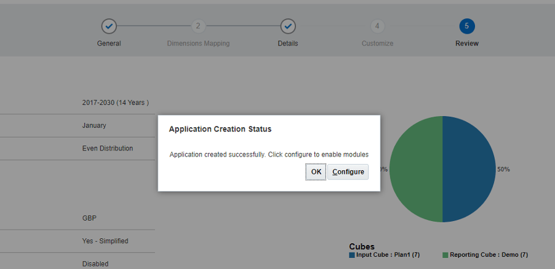Image resolution: width=555 pixels, height=269 pixels.
Task: Click the Even Distribution value row
Action: 107,149
